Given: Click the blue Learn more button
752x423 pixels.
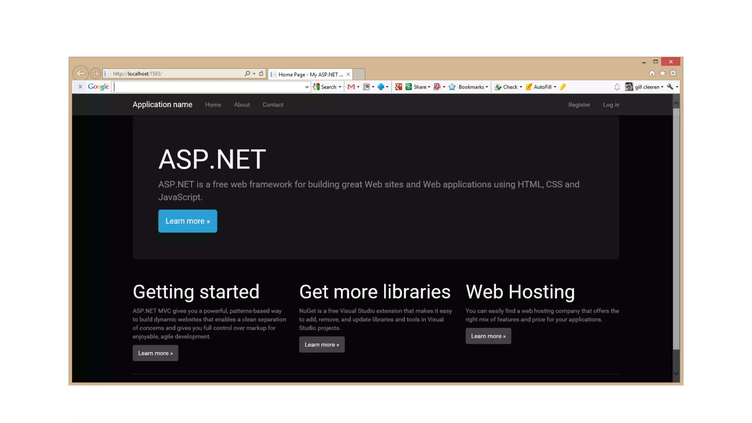Looking at the screenshot, I should 187,221.
